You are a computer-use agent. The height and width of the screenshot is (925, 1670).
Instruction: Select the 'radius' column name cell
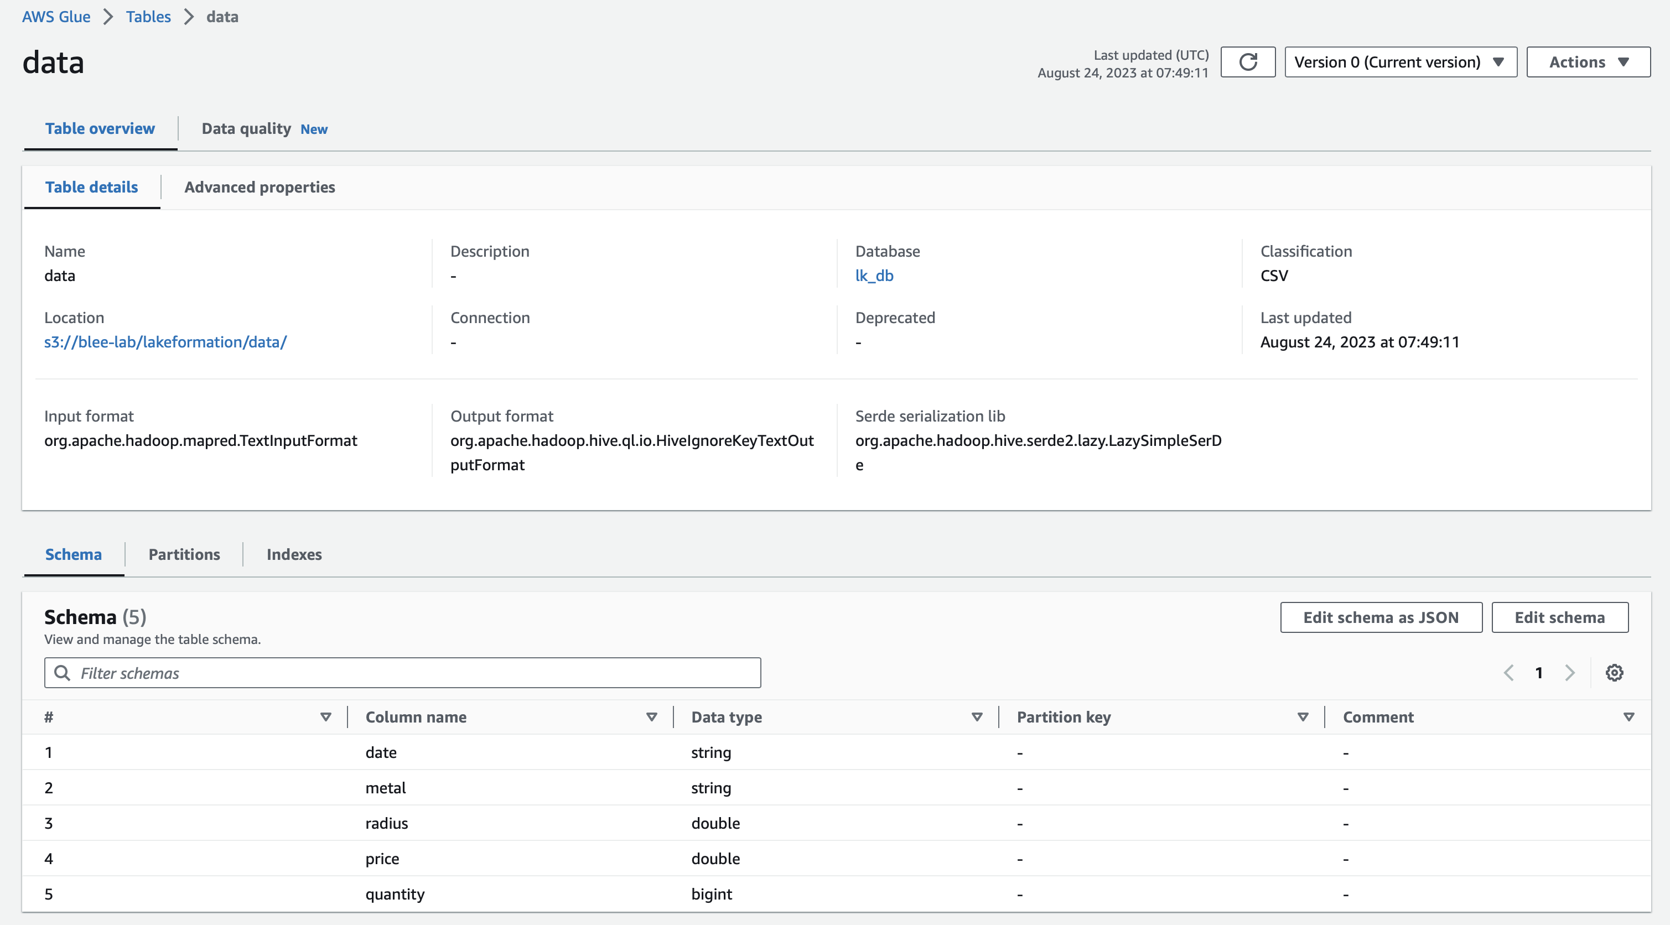tap(386, 823)
